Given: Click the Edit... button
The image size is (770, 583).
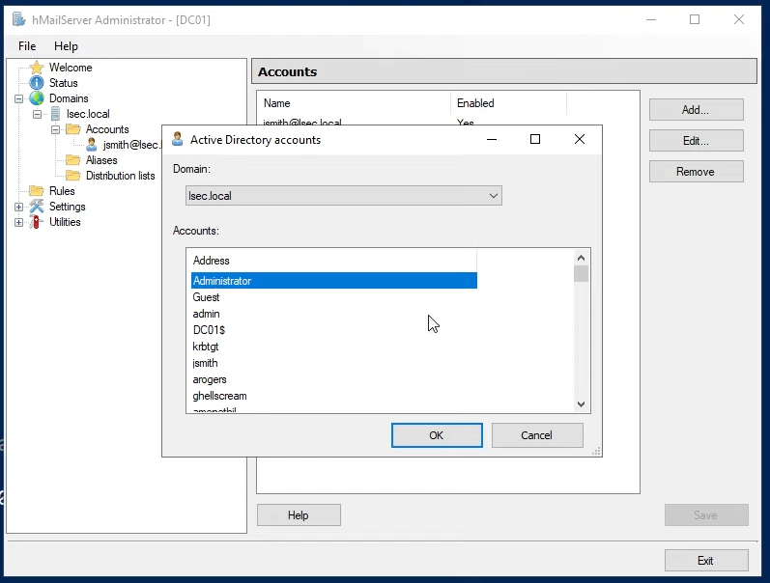Looking at the screenshot, I should 696,141.
